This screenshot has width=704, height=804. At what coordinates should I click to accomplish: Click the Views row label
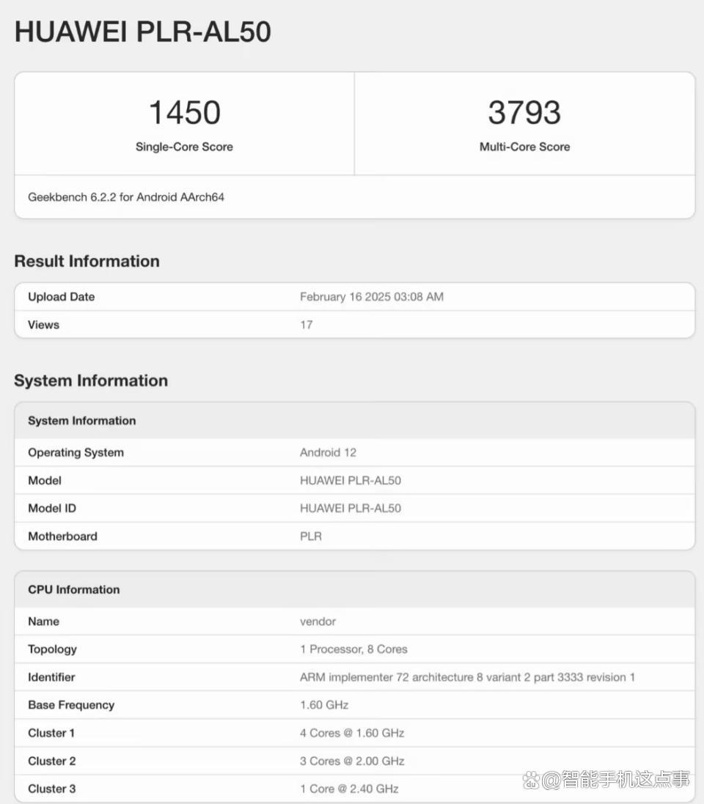[43, 325]
